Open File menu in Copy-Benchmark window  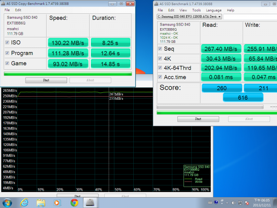pos(7,10)
